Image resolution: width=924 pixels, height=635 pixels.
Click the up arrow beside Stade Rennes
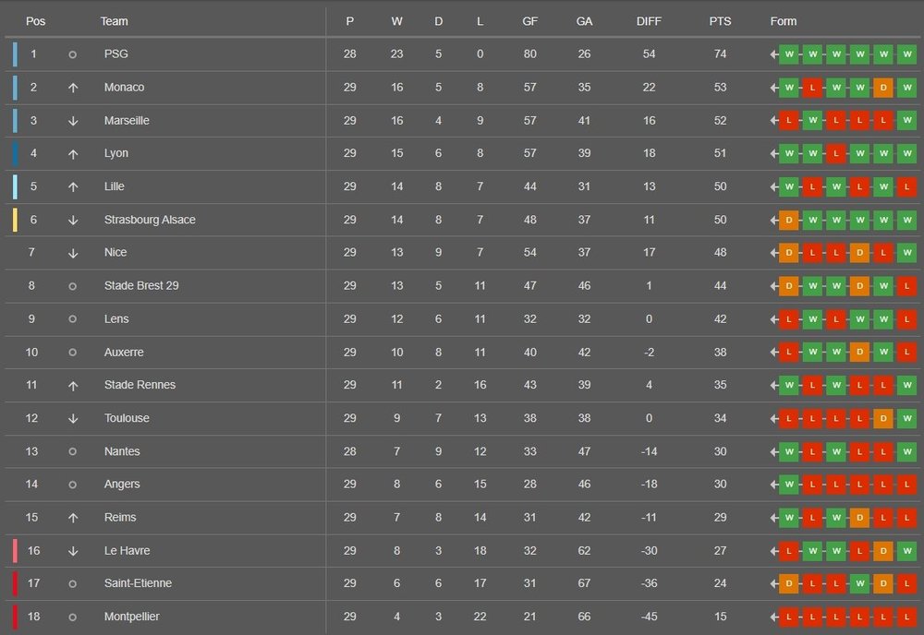tap(72, 385)
